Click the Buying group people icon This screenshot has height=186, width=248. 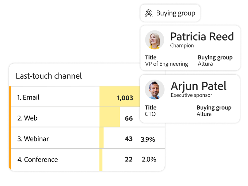pyautogui.click(x=149, y=13)
